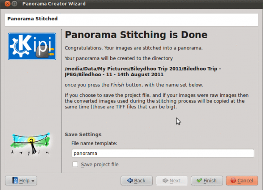Click the Panorama Stitched header banner

click(x=131, y=19)
